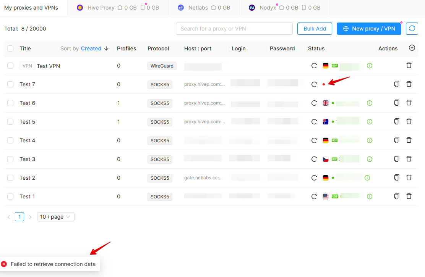Switch to My proxies and VPNs tab
Screen dimensions: 425x277
click(31, 8)
